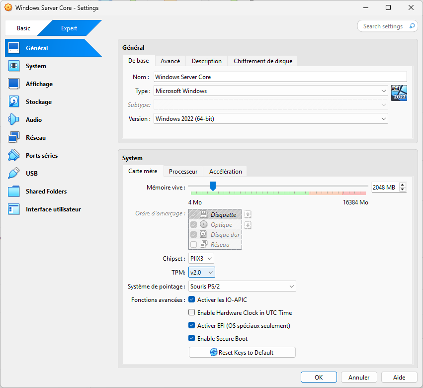Click the Affichage monitor icon
This screenshot has height=388, width=423.
coord(13,84)
